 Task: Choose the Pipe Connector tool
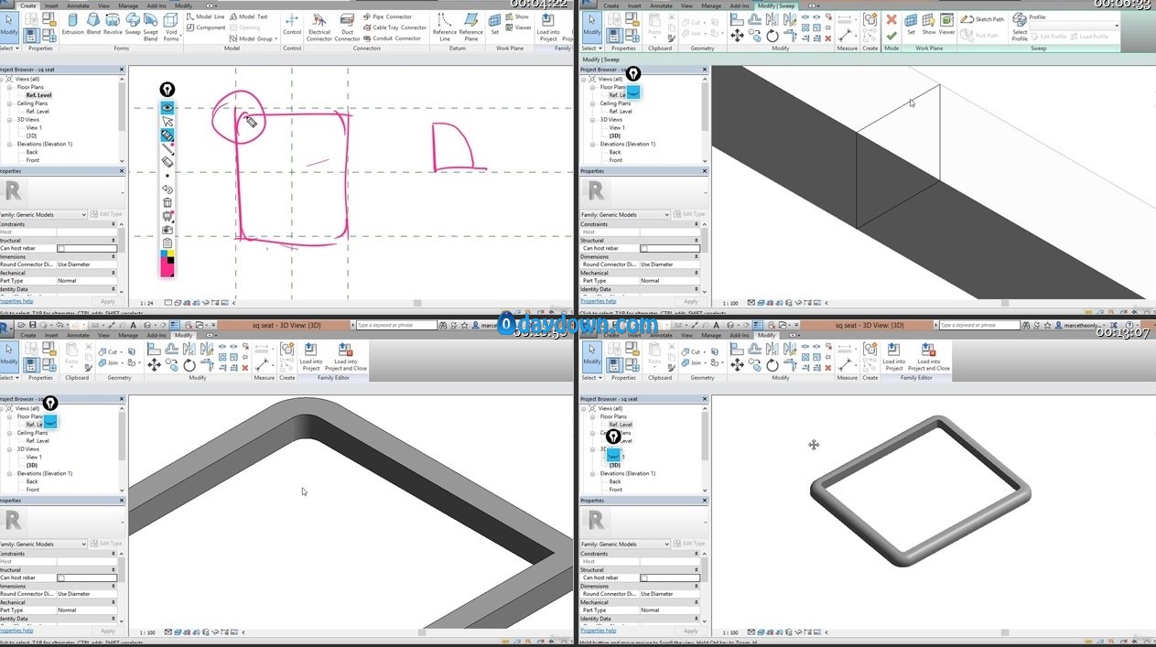[387, 16]
